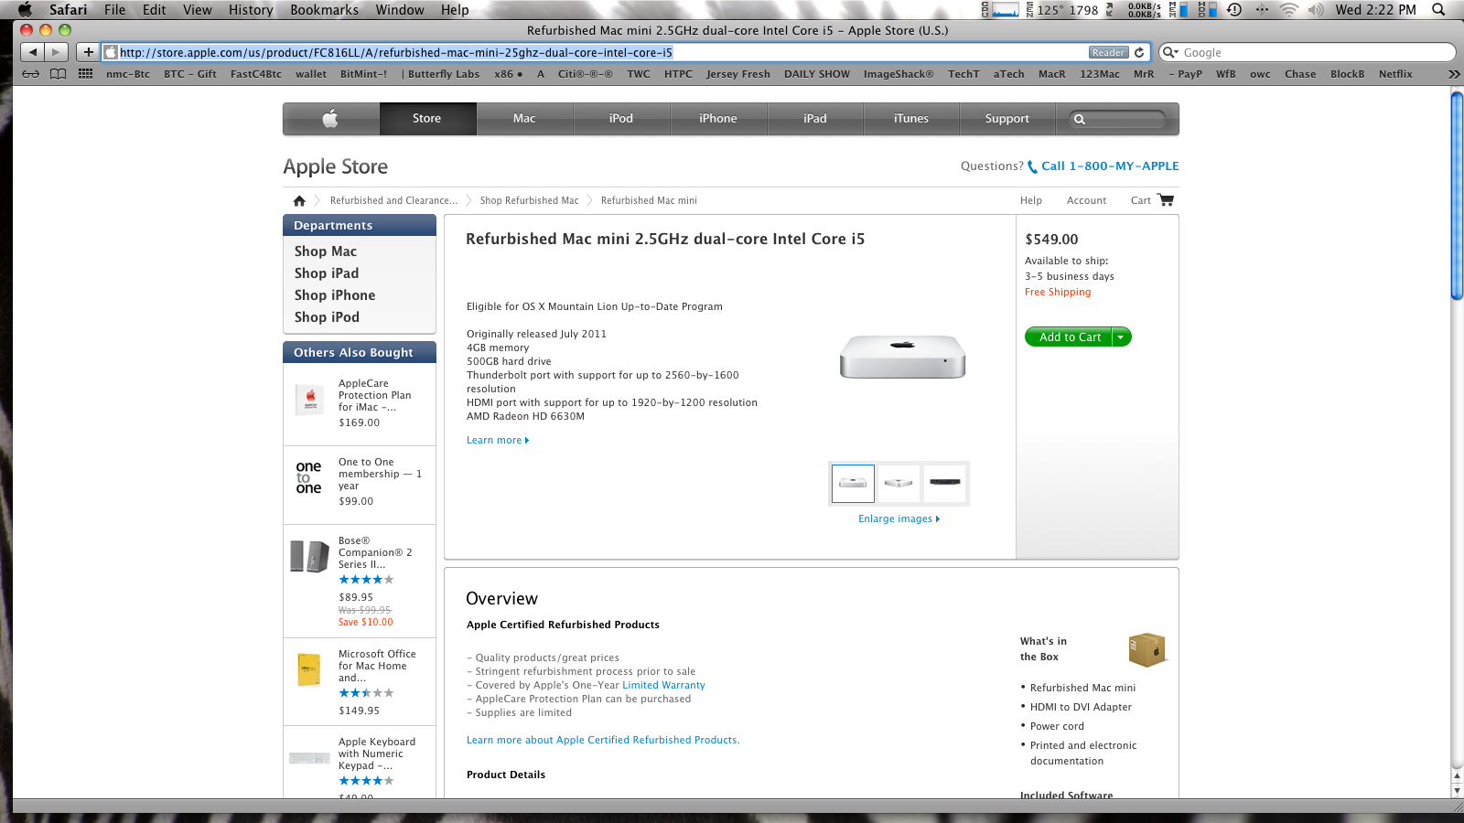Screen dimensions: 1464x823
Task: Open the Apple menu
Action: [25, 9]
